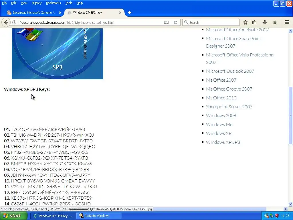Click the Windows XP SP3 disc image
This screenshot has width=293, height=220.
[x=57, y=54]
